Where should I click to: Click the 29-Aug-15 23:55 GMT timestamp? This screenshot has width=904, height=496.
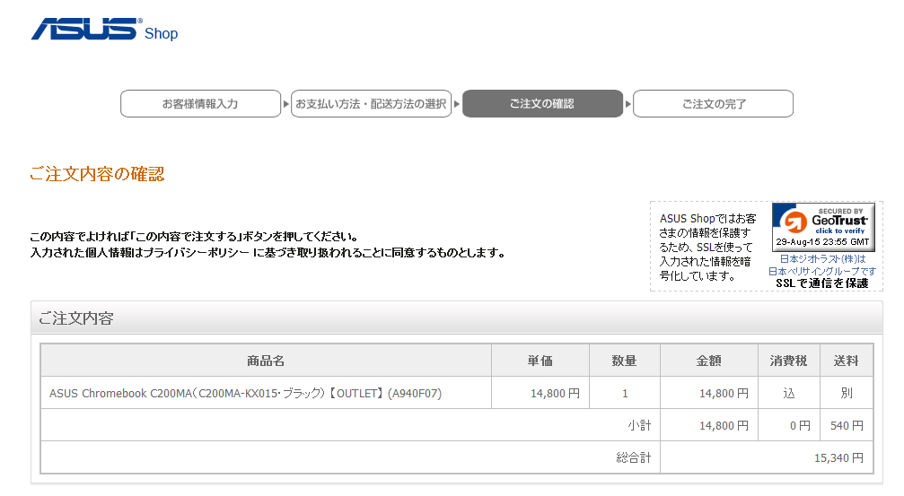[822, 242]
